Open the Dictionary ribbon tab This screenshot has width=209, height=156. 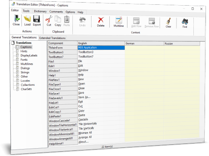(40, 11)
